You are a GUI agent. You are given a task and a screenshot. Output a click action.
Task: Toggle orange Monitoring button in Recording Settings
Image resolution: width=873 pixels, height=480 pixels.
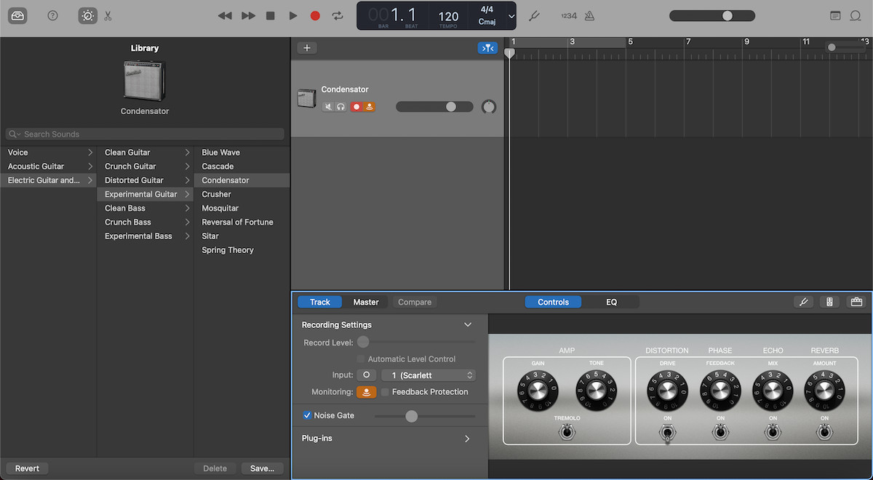pos(366,392)
